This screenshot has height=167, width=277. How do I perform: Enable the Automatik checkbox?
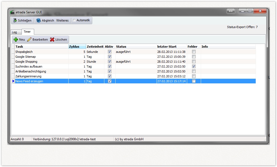pos(74,20)
